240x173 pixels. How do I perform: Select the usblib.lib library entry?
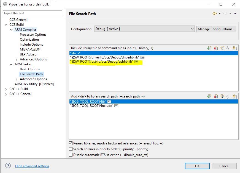[102, 62]
